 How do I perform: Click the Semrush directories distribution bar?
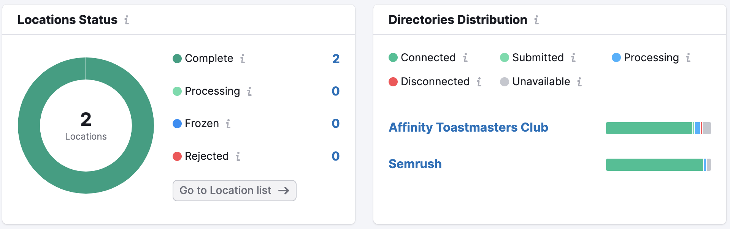658,165
